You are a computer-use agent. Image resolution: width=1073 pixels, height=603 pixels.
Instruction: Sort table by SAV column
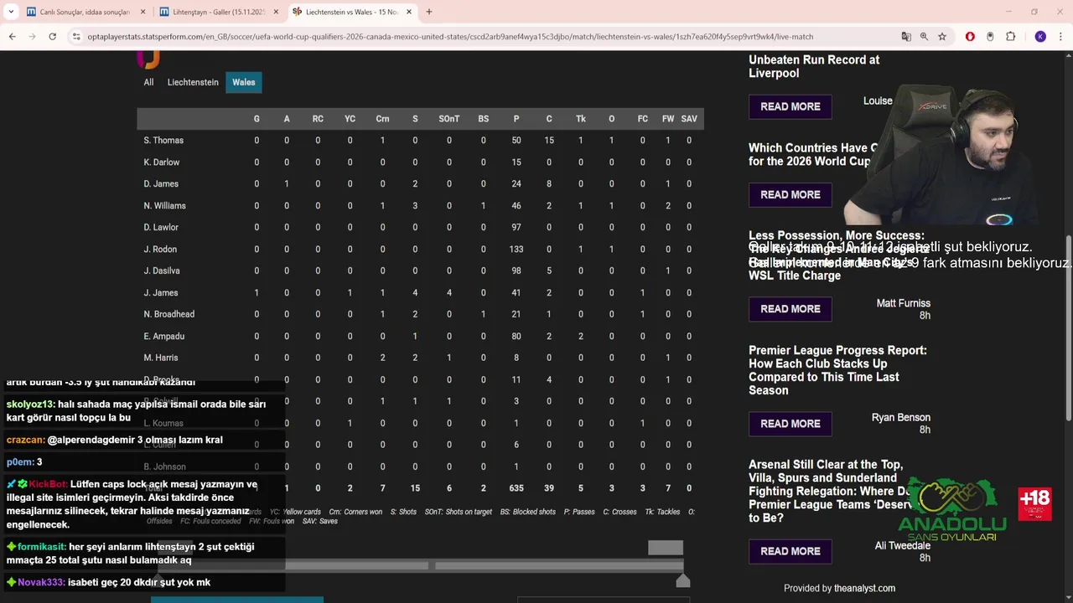point(689,119)
